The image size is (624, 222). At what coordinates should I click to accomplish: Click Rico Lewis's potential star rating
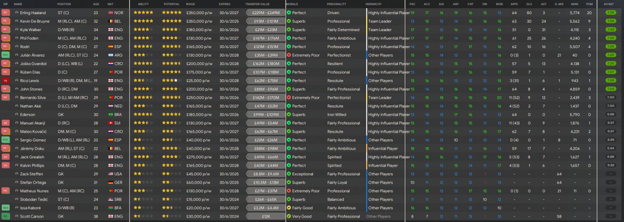click(x=172, y=81)
